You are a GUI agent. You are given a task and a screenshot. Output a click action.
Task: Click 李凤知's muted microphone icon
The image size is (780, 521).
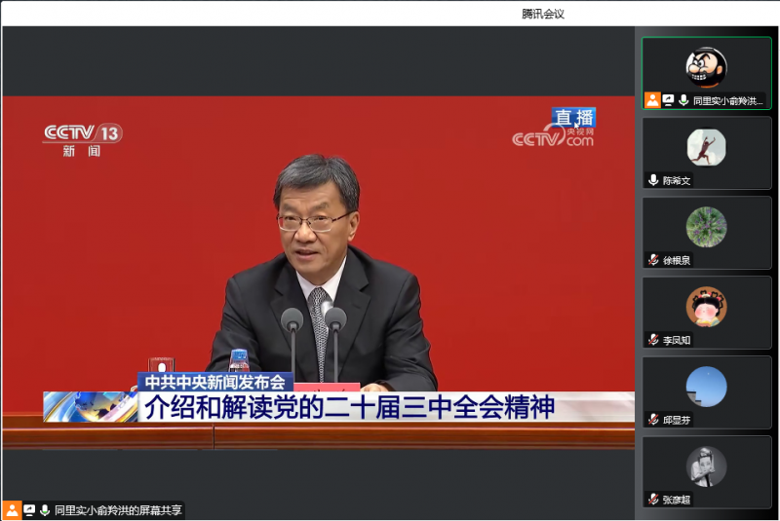point(653,340)
